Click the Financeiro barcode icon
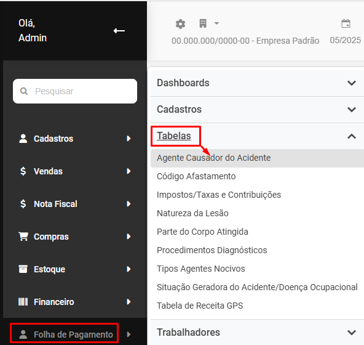364x345 pixels. 23,302
